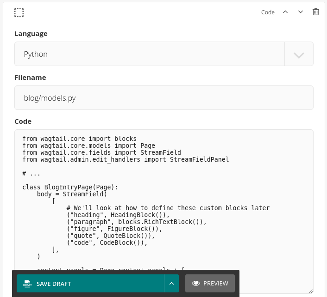This screenshot has width=327, height=297.
Task: Open the page Preview
Action: (x=210, y=284)
